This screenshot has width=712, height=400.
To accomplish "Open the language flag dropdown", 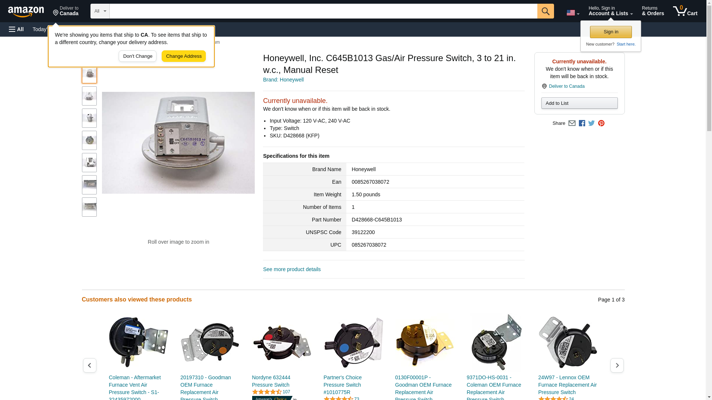I will click(573, 13).
